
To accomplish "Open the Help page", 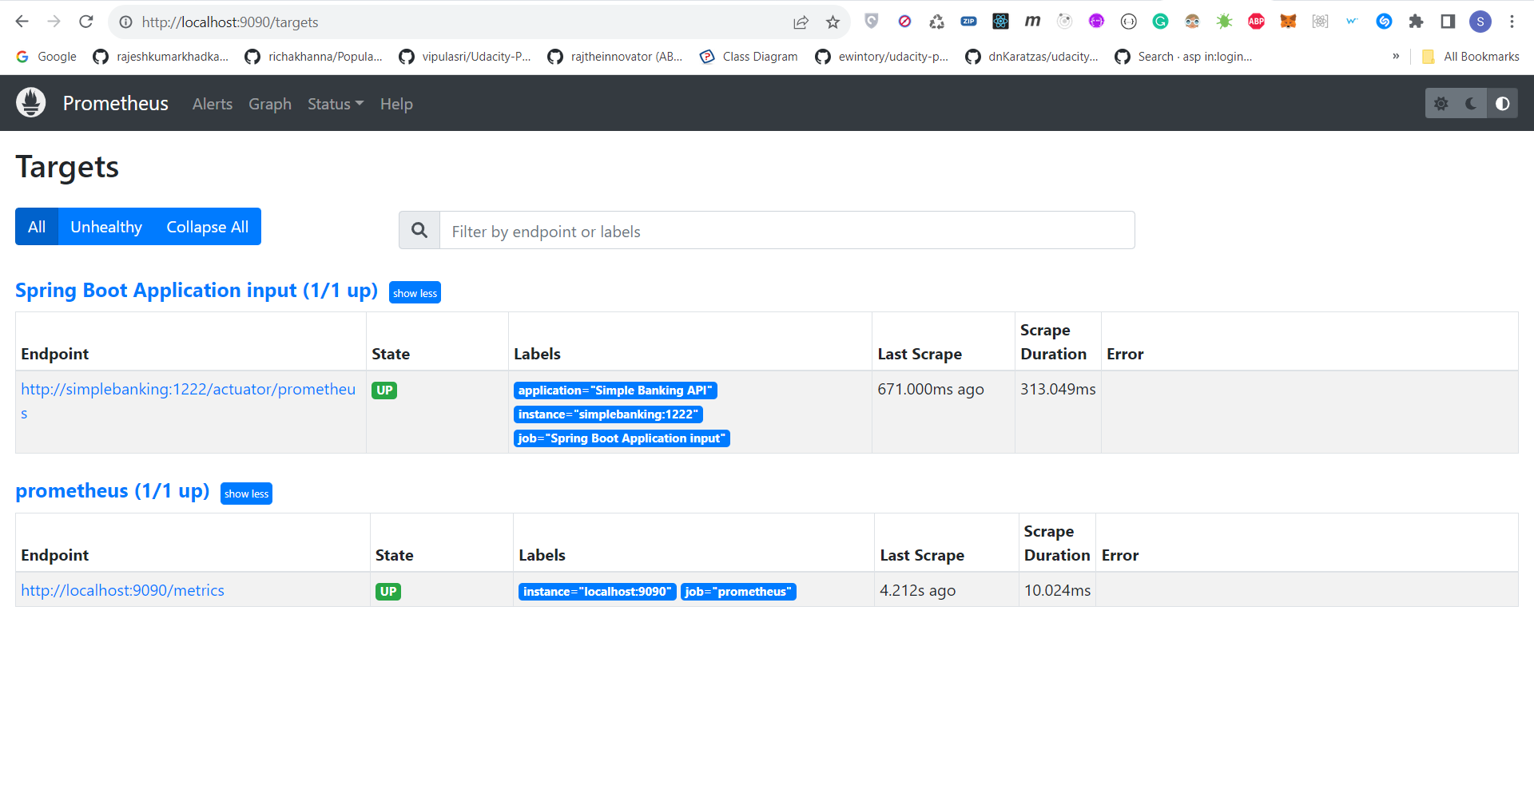I will (396, 104).
